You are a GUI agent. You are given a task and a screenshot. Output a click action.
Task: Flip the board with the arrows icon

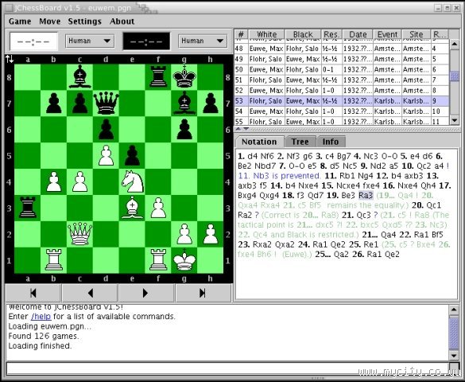pos(10,59)
